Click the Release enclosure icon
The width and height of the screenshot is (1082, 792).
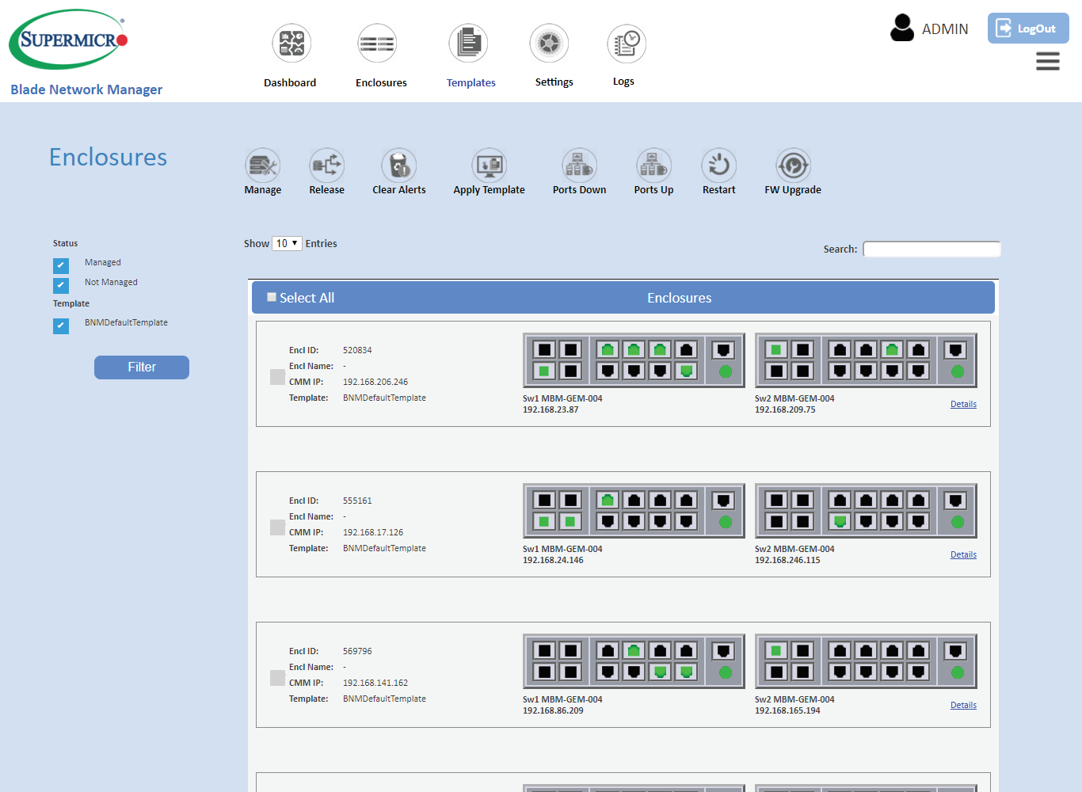point(326,166)
